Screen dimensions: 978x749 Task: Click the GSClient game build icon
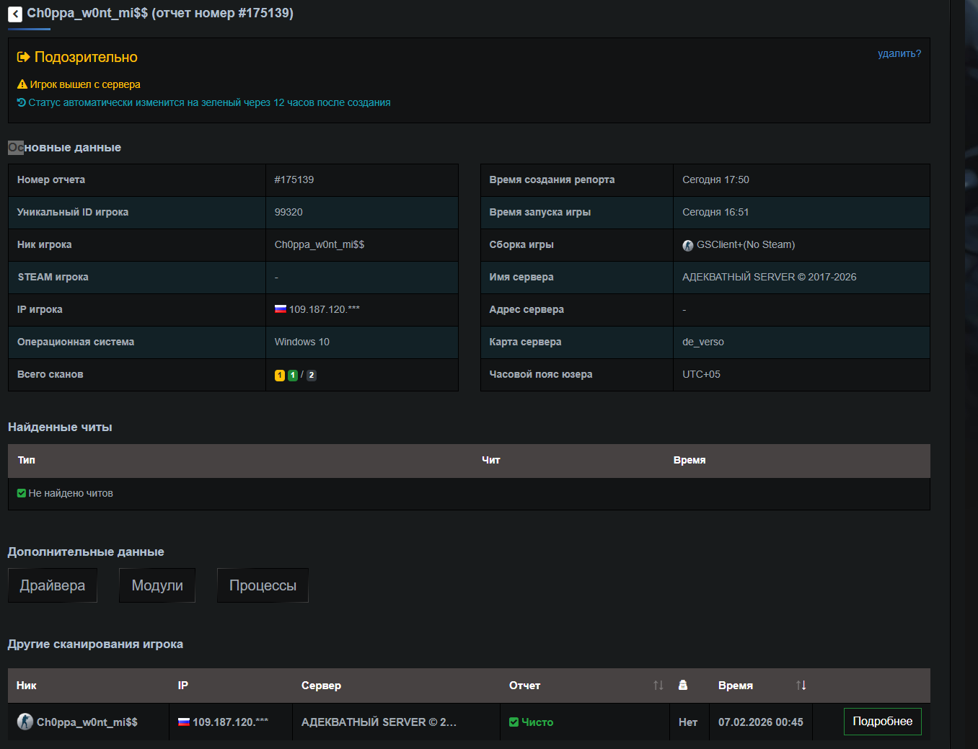[688, 245]
